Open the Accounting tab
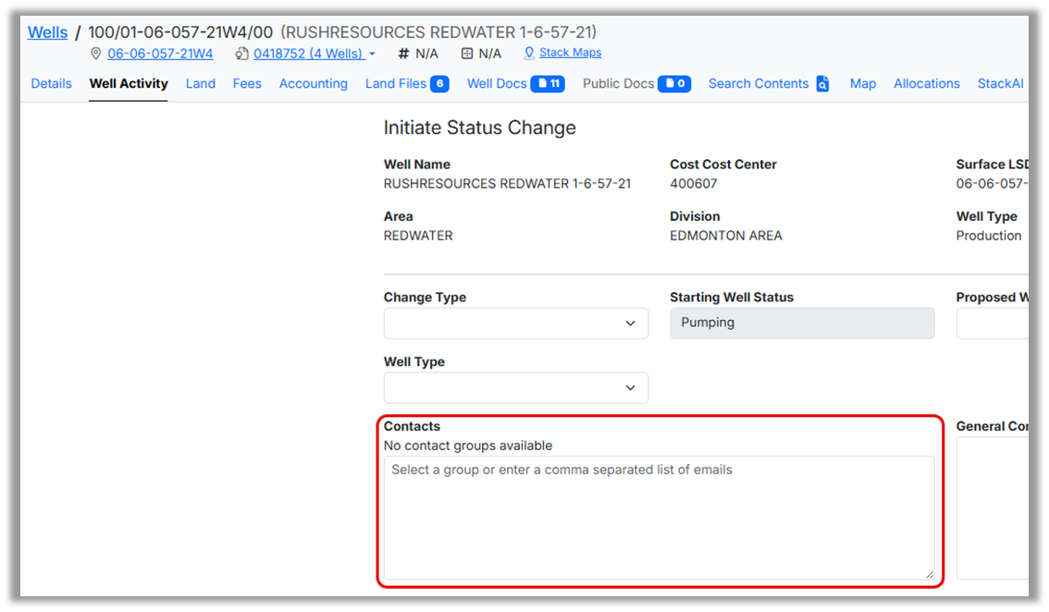 (x=314, y=83)
